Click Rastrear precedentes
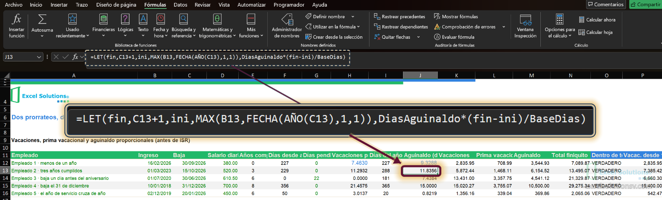 400,16
